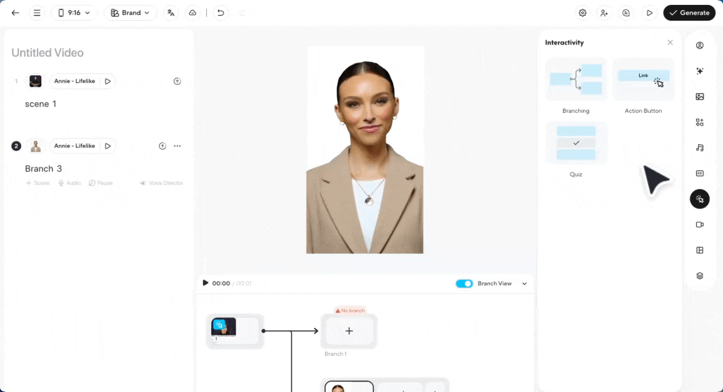Toggle the Branch View switch
Screen dimensions: 723x392
(x=464, y=284)
